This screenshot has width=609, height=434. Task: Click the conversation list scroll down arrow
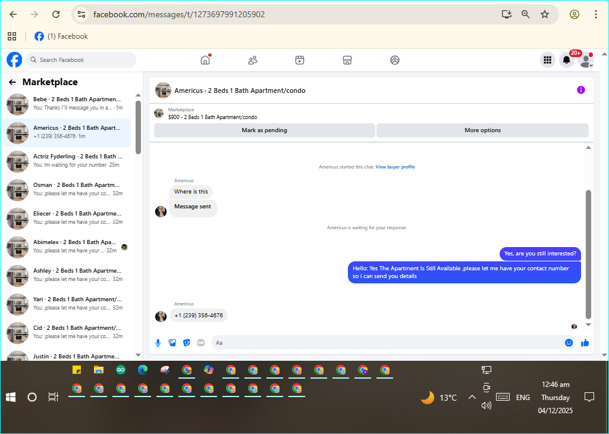coord(138,355)
